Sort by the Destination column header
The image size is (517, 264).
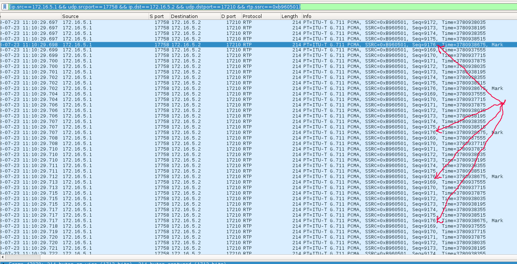(195, 16)
